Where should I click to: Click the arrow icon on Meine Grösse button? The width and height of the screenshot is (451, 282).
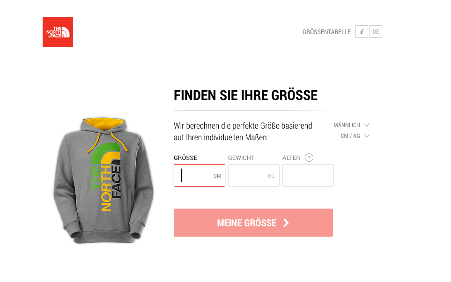(286, 223)
